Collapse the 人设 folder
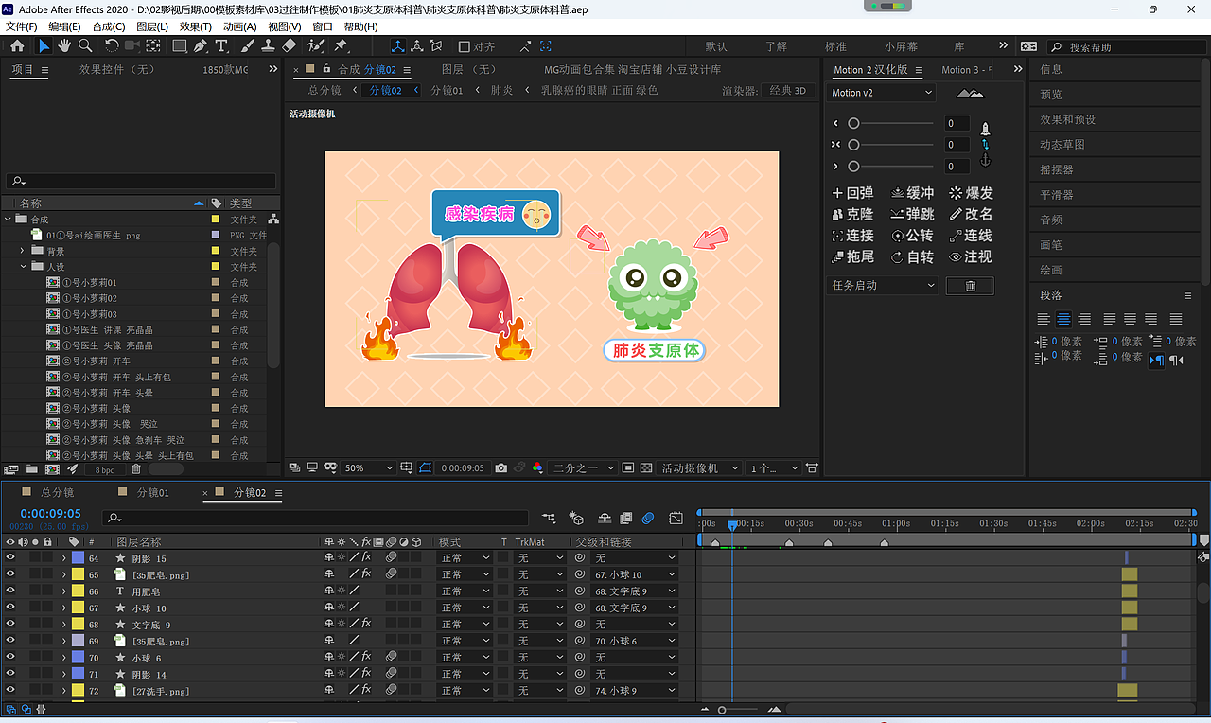Image resolution: width=1211 pixels, height=723 pixels. [23, 267]
